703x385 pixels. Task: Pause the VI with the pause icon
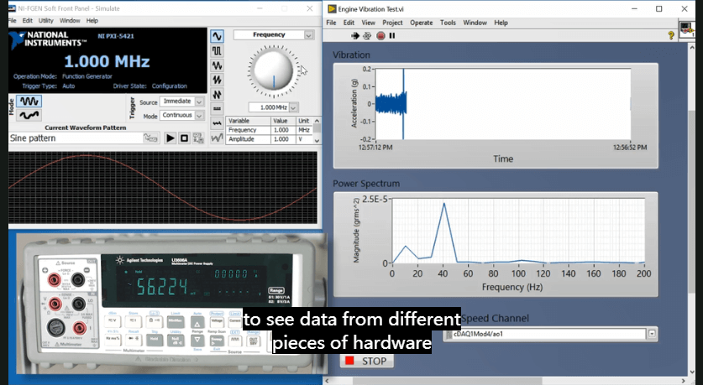[392, 36]
